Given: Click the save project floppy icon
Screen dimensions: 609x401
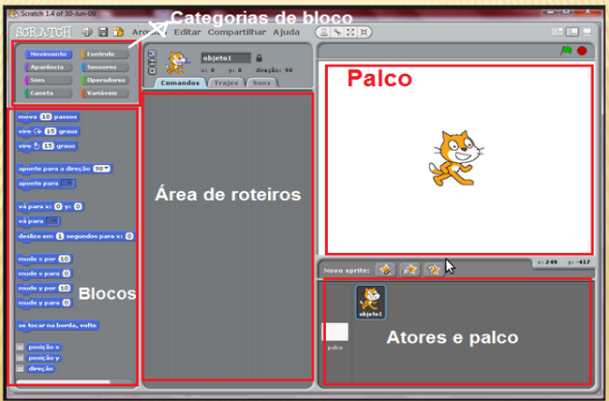Looking at the screenshot, I should (103, 32).
